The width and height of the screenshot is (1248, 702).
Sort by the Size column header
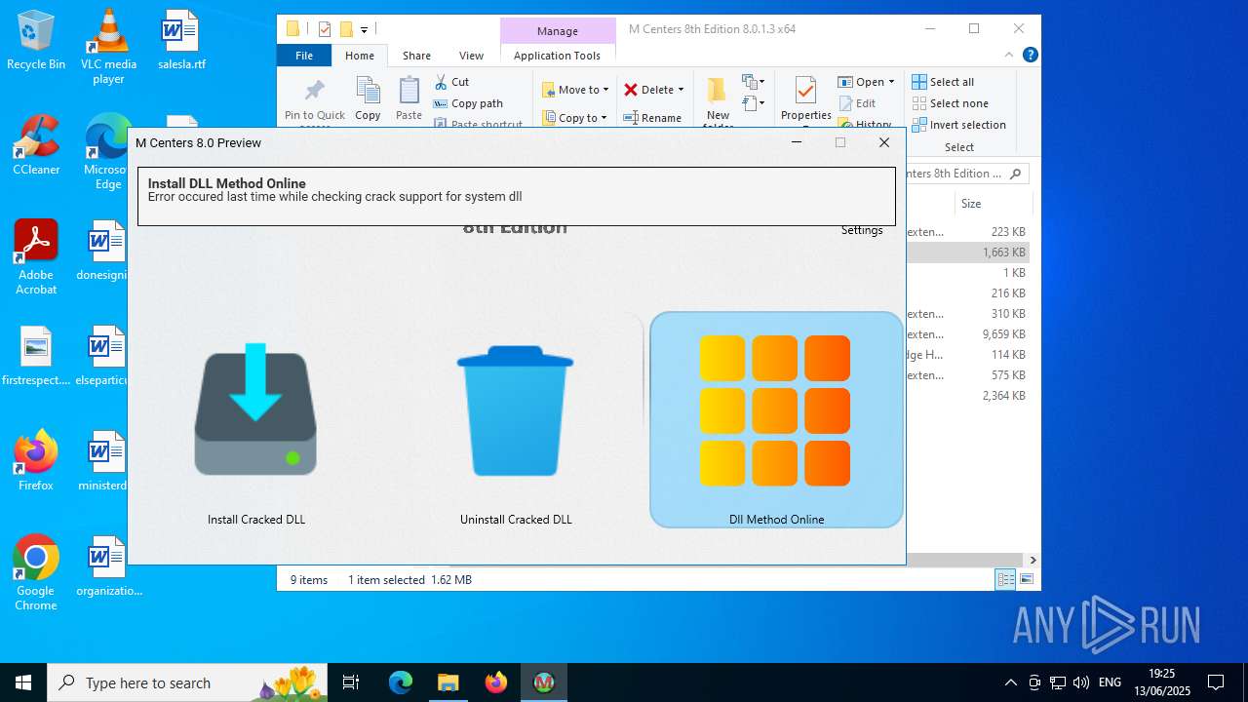971,204
